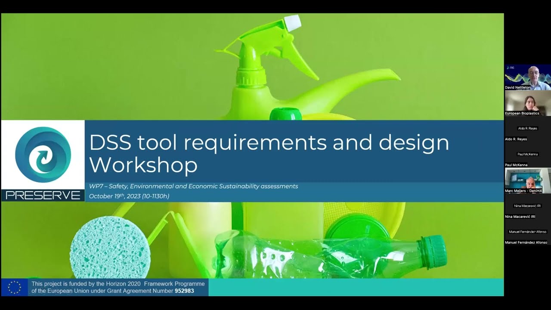Screen dimensions: 551x310
Task: Click the 'WP7 – Safety, Environmental and Economic' subtitle
Action: pyautogui.click(x=193, y=186)
